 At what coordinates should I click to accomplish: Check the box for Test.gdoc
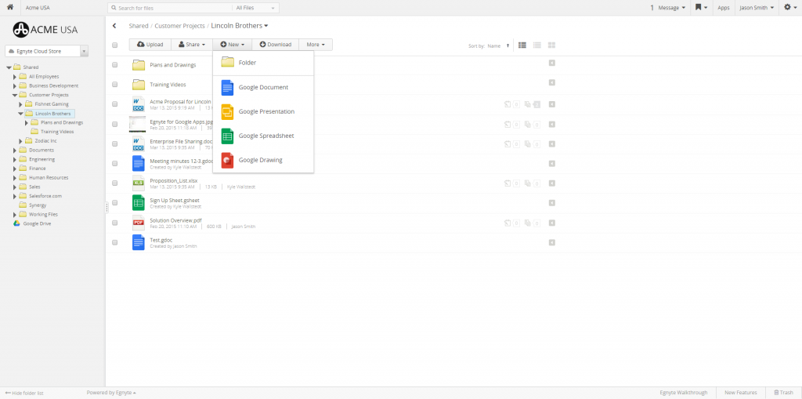click(114, 242)
